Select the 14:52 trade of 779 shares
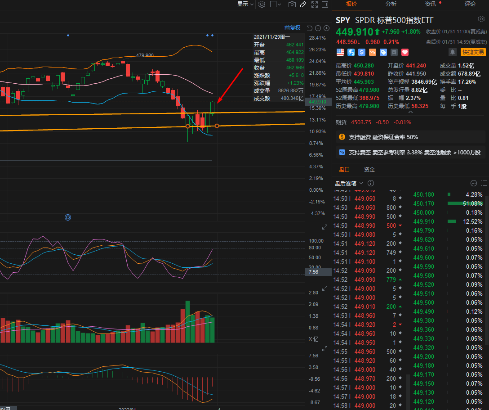The image size is (489, 410). pyautogui.click(x=368, y=279)
